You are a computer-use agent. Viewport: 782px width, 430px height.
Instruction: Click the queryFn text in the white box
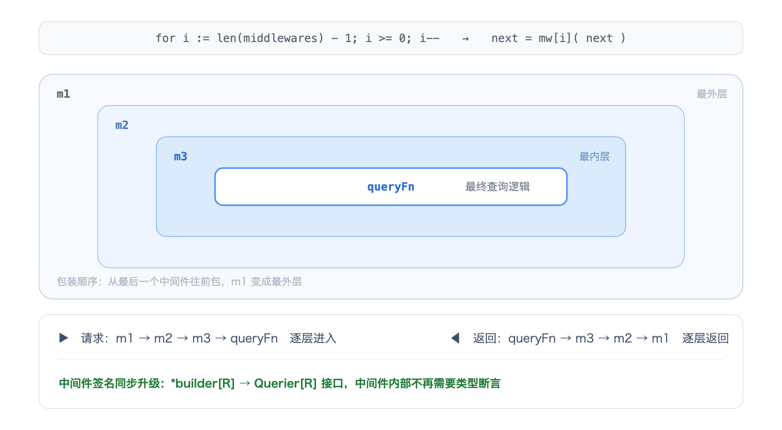391,187
